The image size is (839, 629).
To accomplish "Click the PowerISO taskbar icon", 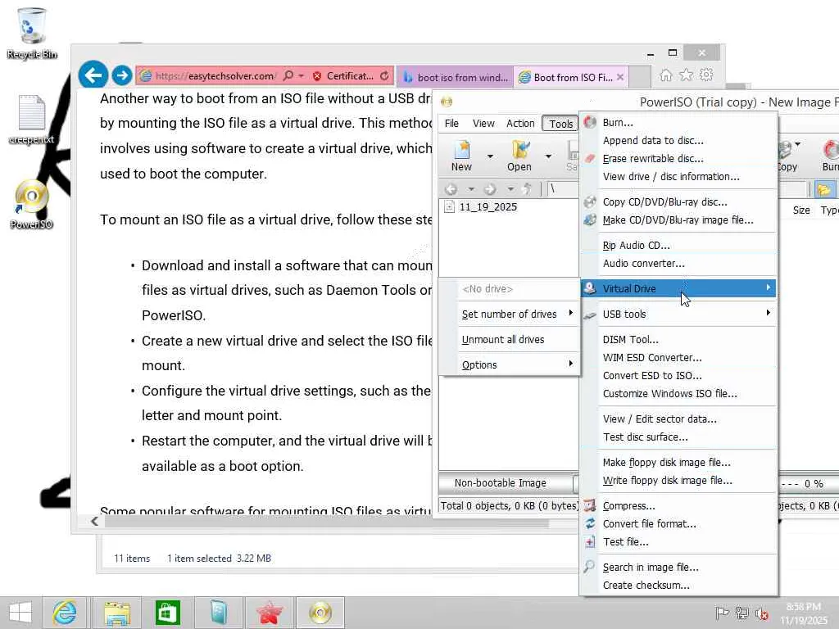I will coord(320,613).
